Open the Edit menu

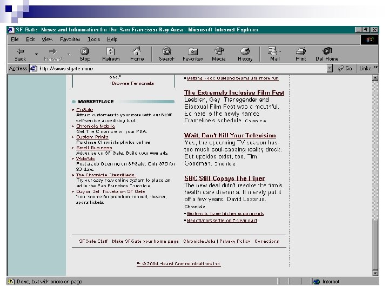pyautogui.click(x=30, y=39)
